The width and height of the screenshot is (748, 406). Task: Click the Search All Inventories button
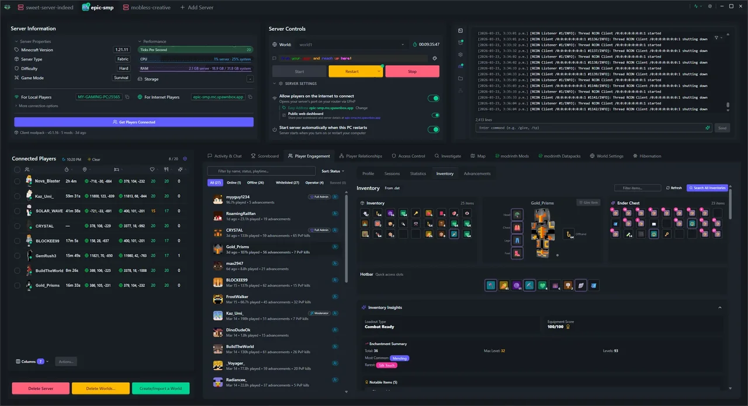coord(707,188)
